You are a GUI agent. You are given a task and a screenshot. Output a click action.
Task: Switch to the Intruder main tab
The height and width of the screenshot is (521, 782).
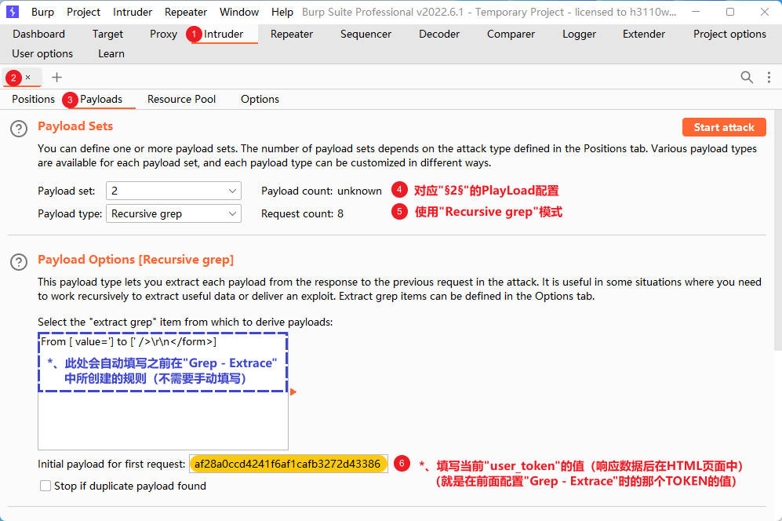(224, 34)
